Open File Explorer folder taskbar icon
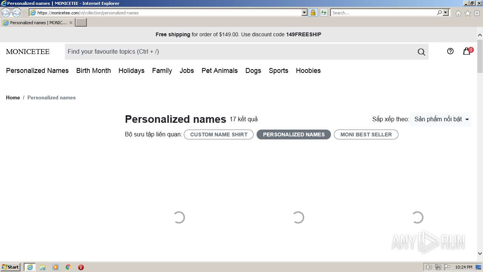Screen dimensions: 483x272 tap(43, 267)
